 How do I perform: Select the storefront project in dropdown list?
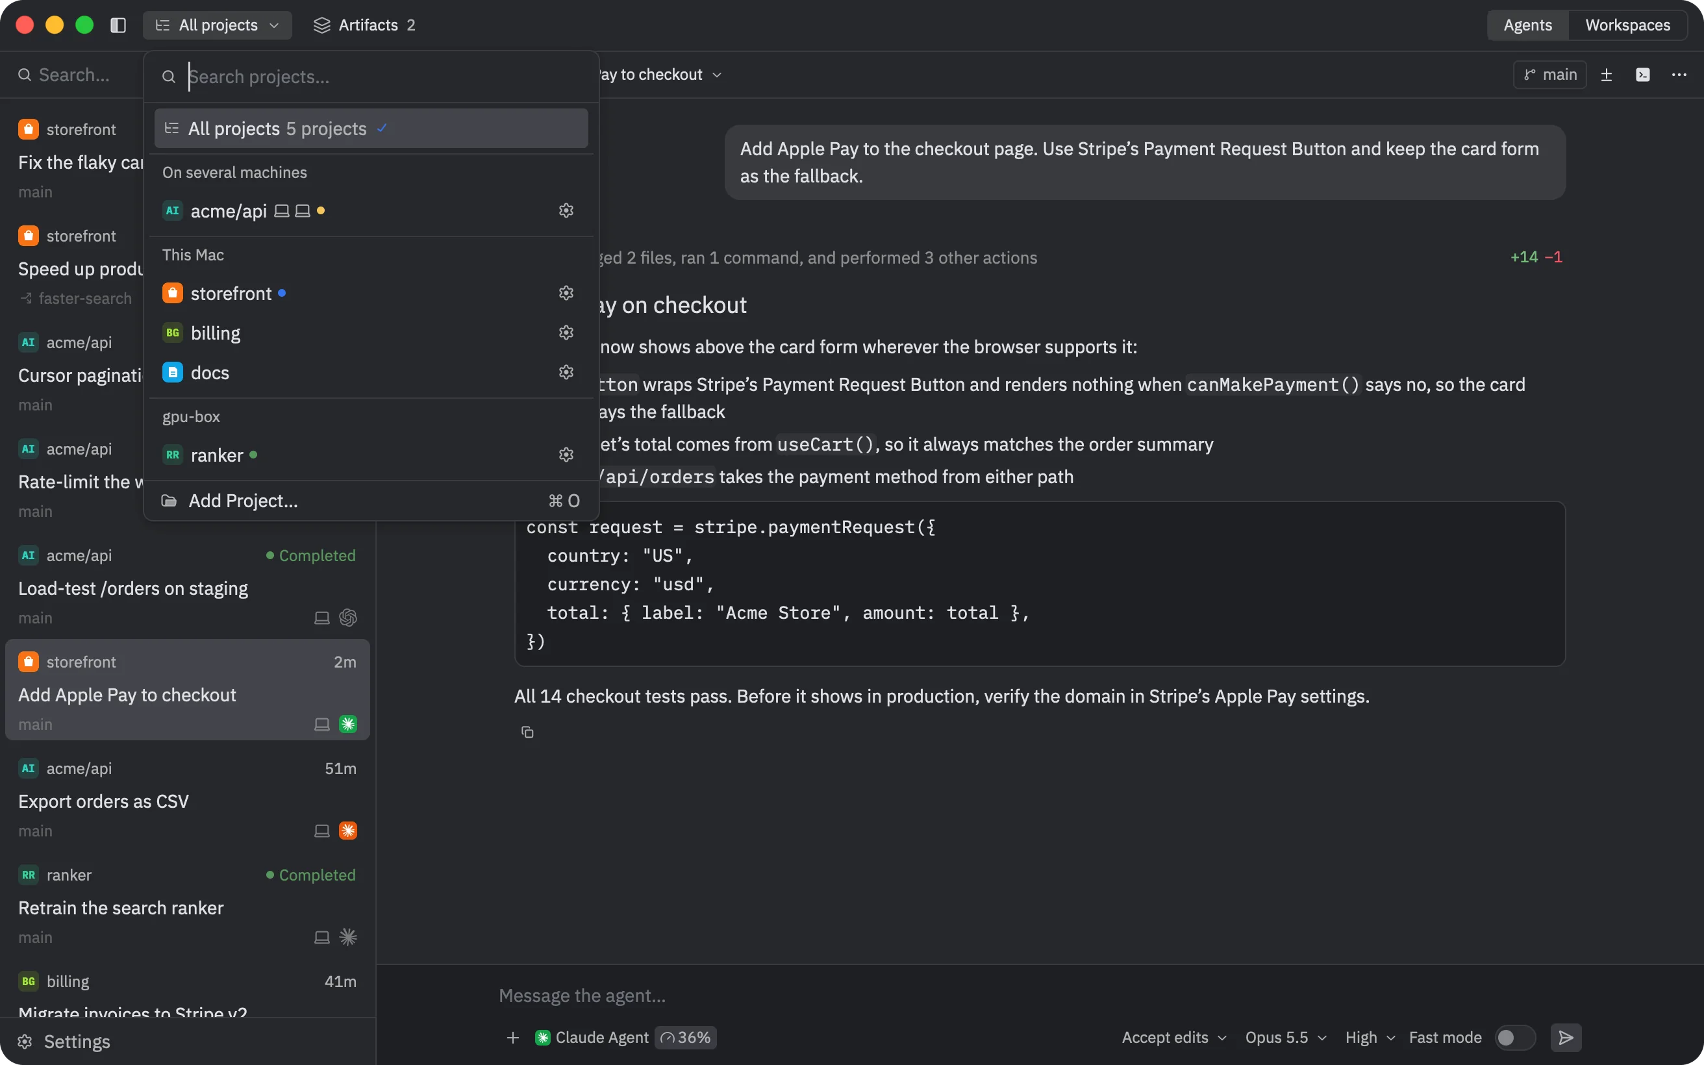(371, 293)
